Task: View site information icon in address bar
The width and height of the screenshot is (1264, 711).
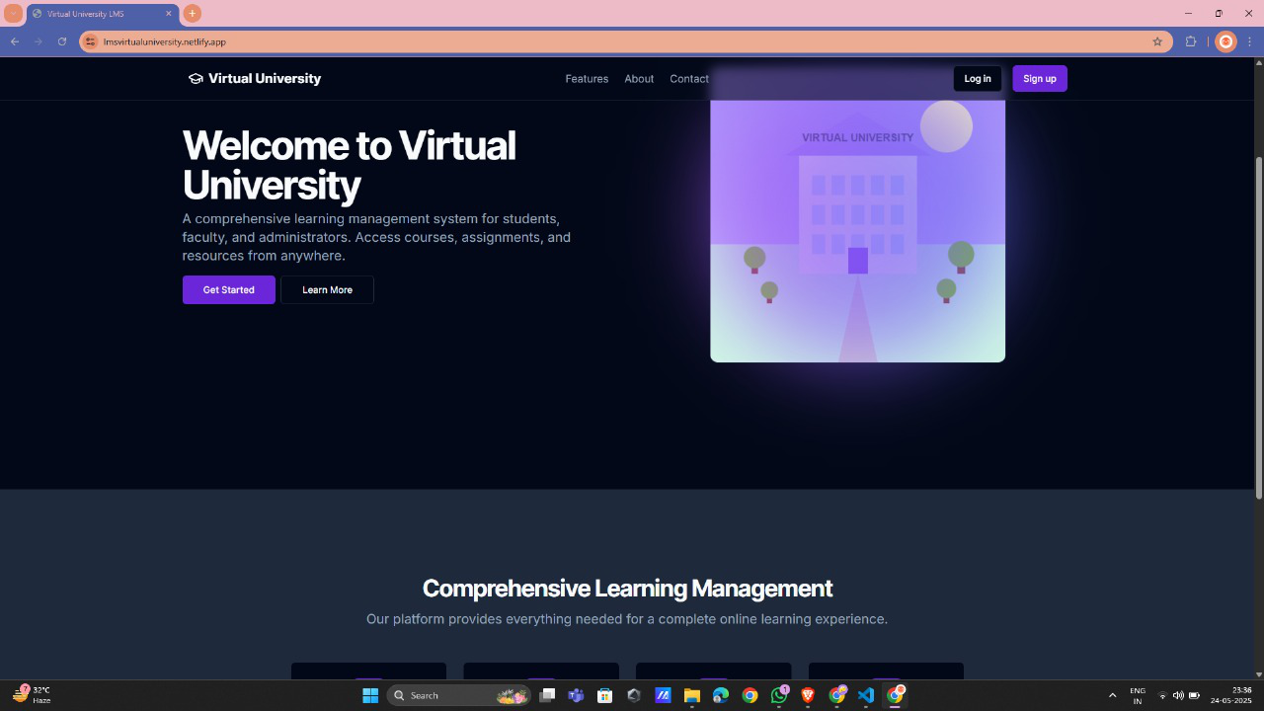Action: click(x=91, y=41)
